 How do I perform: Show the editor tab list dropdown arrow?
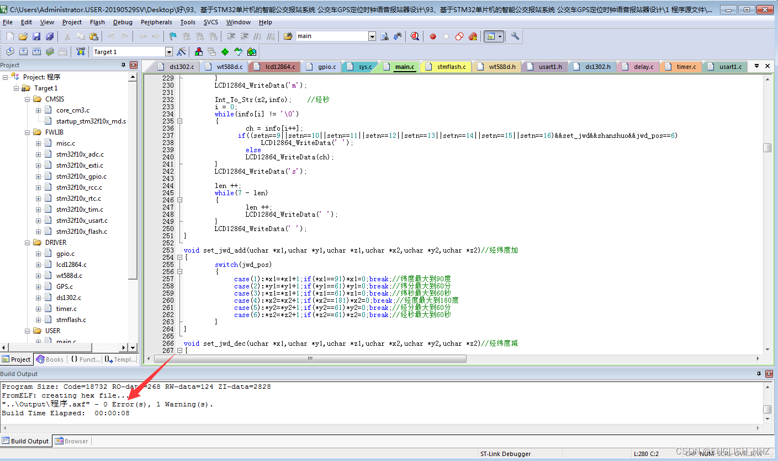pos(757,66)
